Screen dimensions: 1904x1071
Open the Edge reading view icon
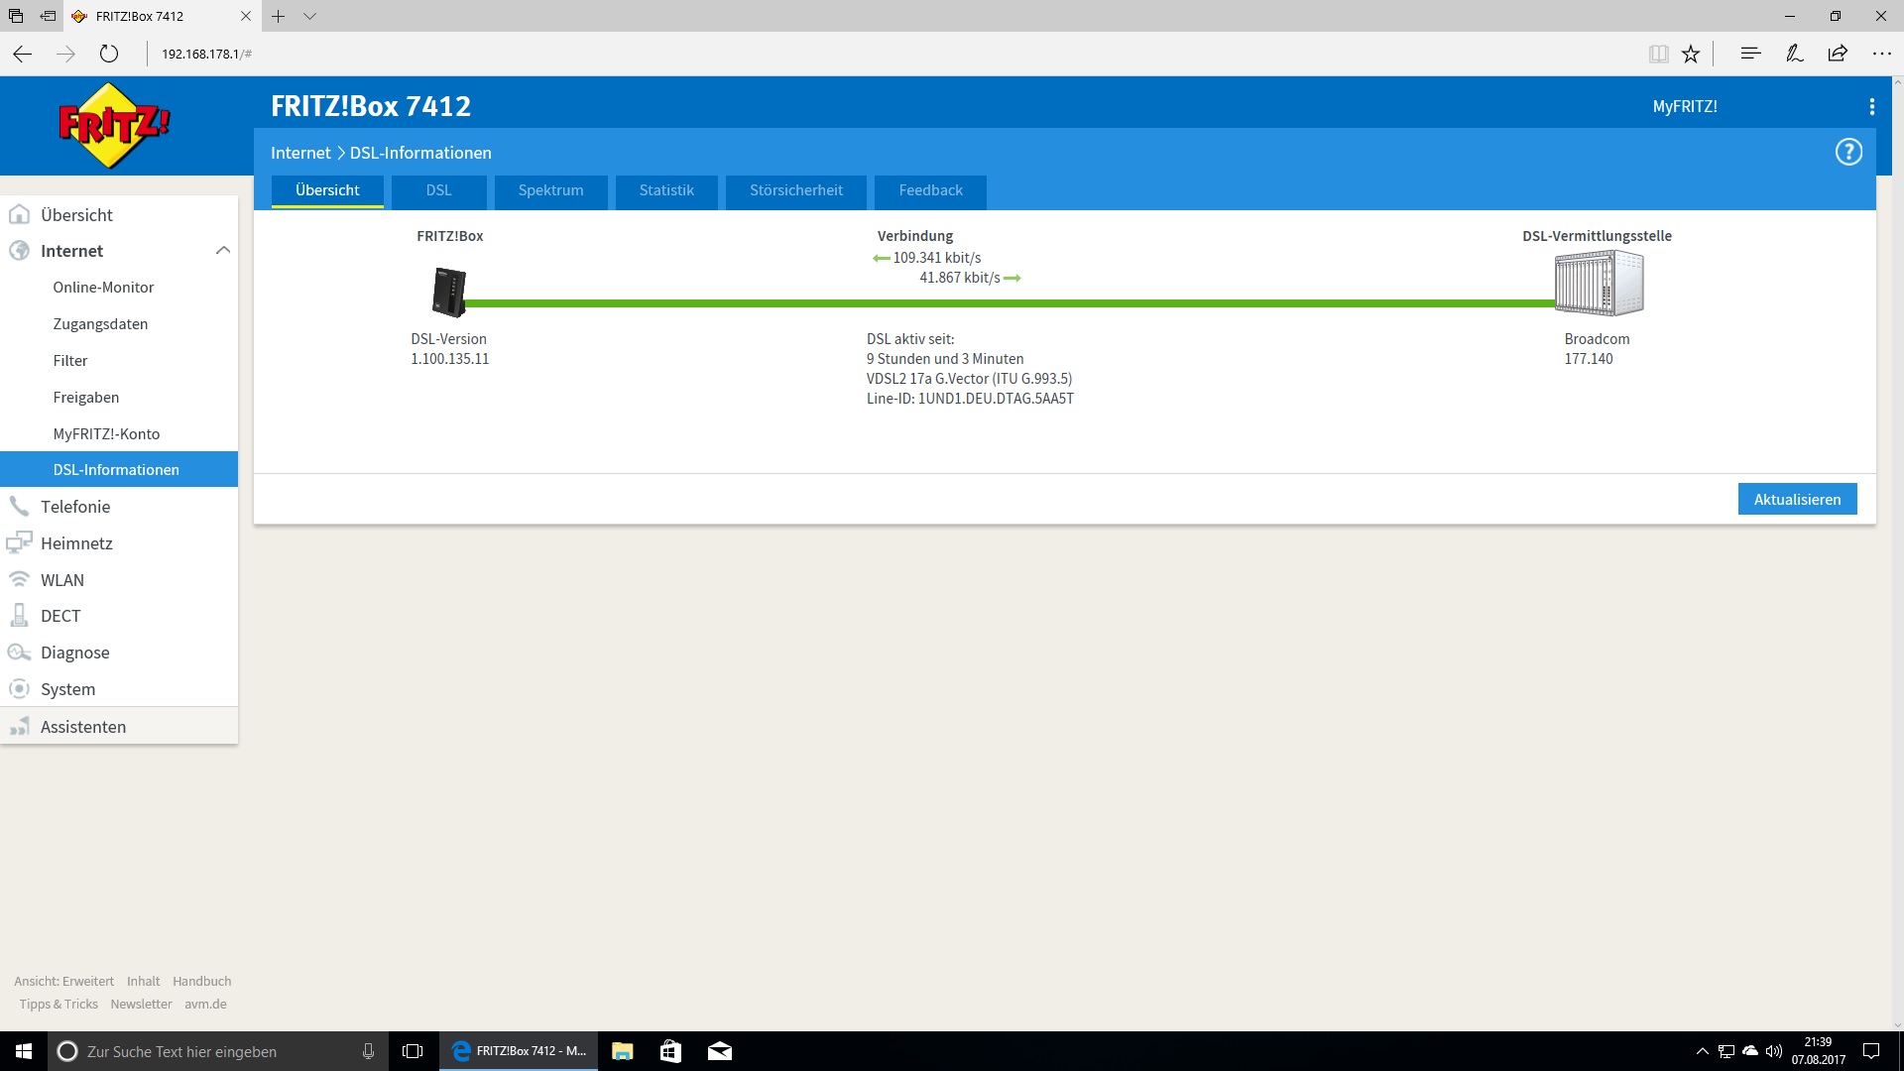pyautogui.click(x=1658, y=54)
